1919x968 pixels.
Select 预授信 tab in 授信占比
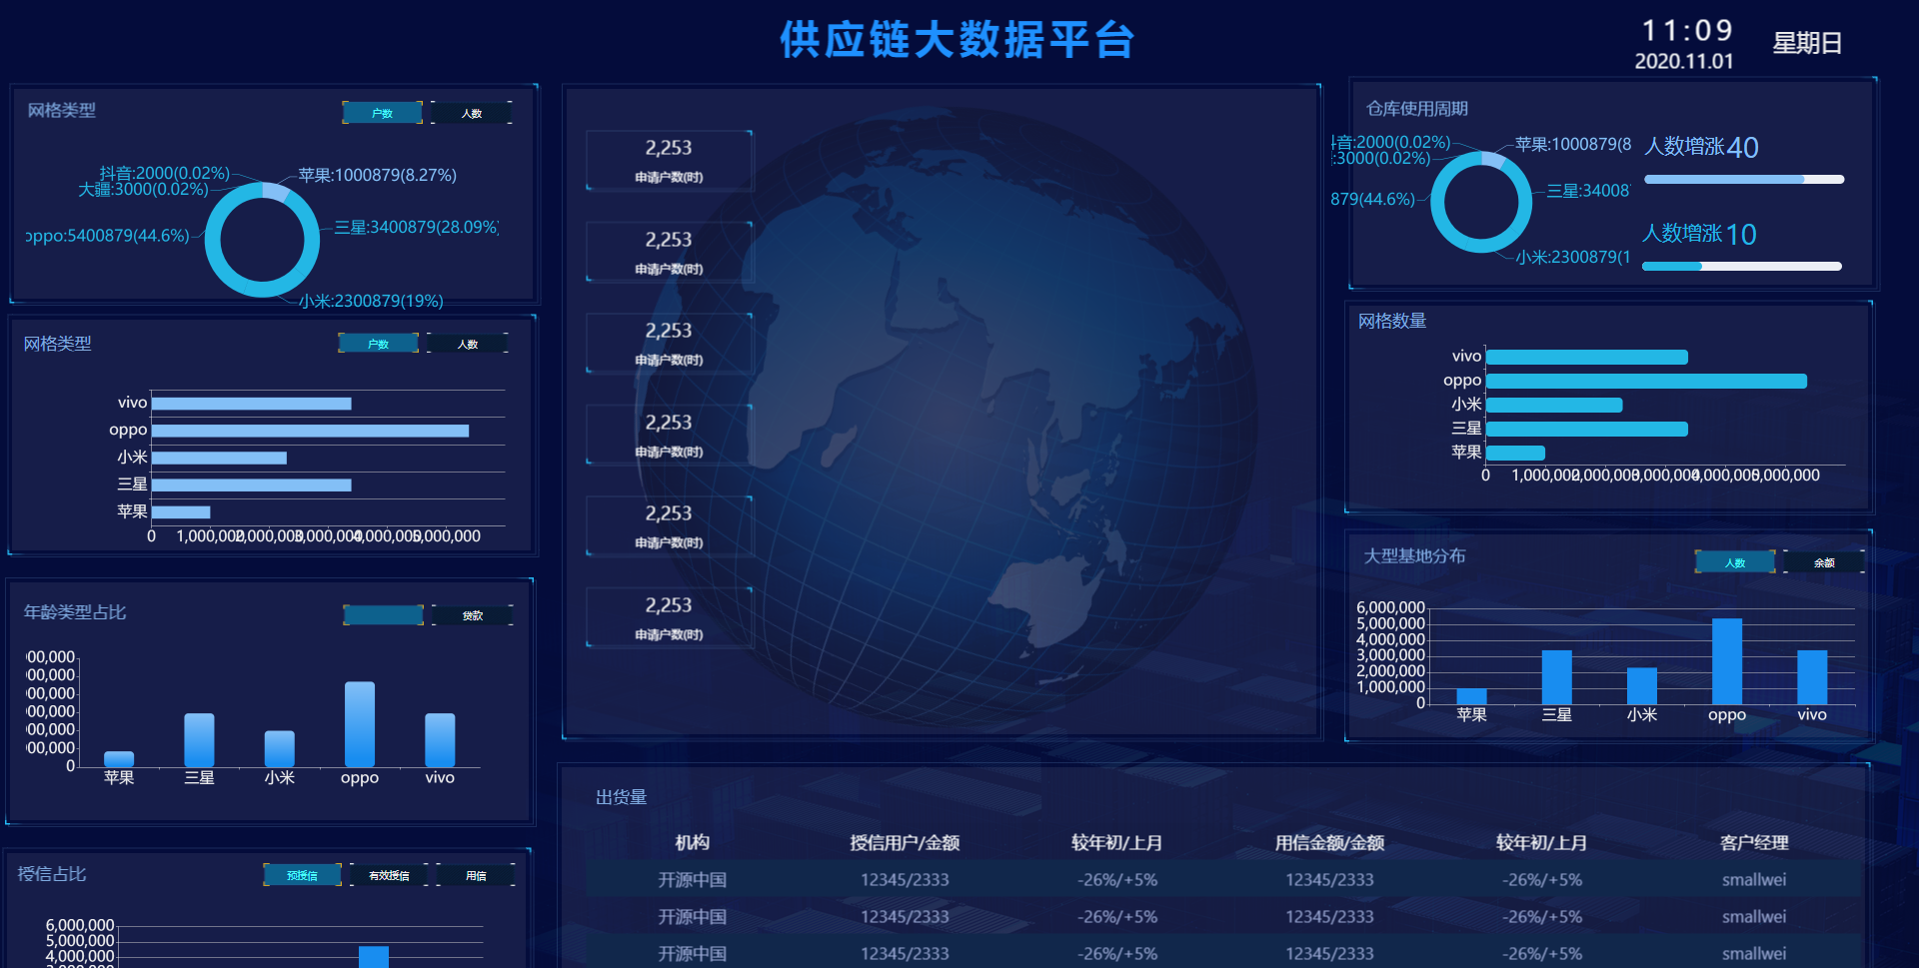click(302, 875)
